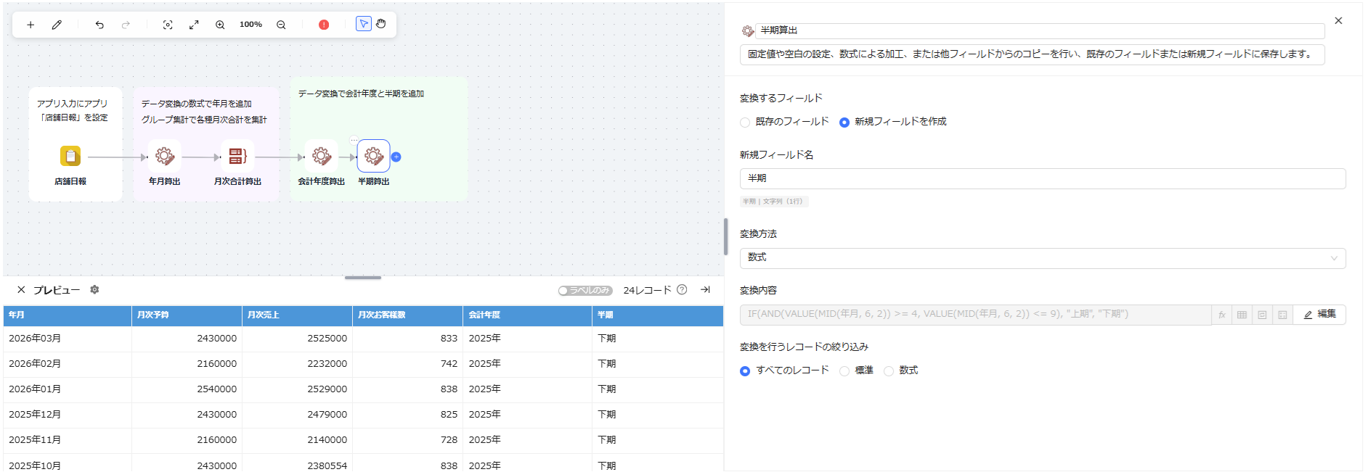Click the 2025年11月 cell
1365x472 pixels.
(x=68, y=440)
